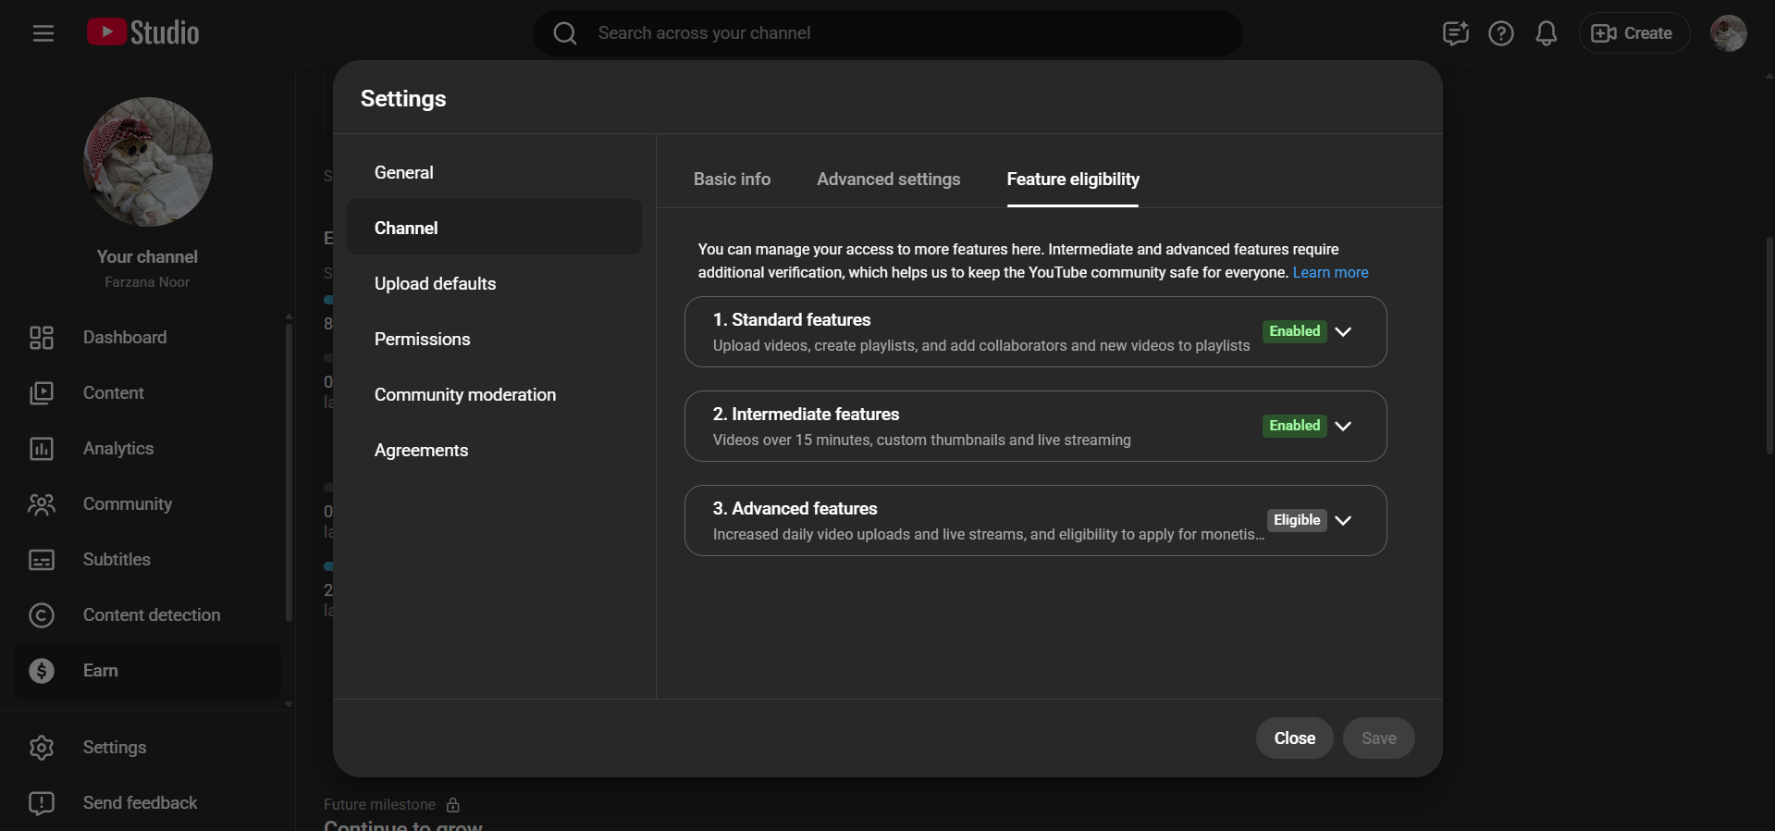Open the Content detection copyright icon
This screenshot has width=1775, height=831.
click(x=42, y=615)
